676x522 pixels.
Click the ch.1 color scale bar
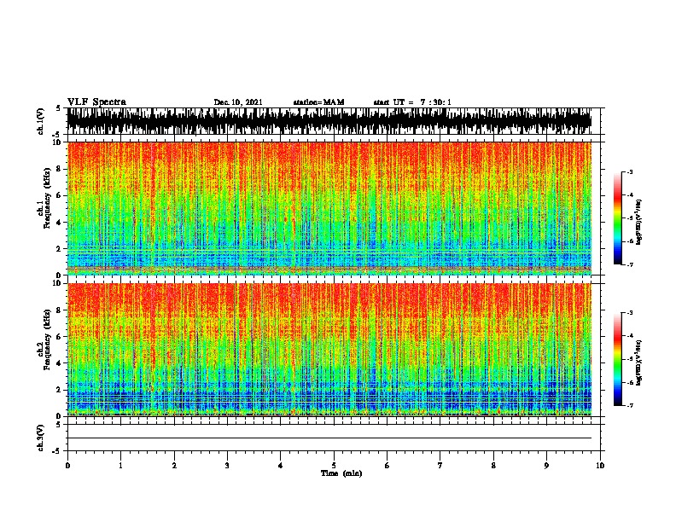618,218
